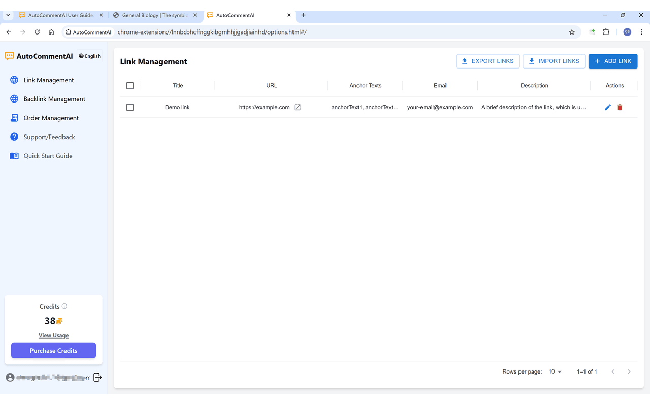Delete the Demo link using trash icon
The height and width of the screenshot is (406, 650).
[x=620, y=107]
